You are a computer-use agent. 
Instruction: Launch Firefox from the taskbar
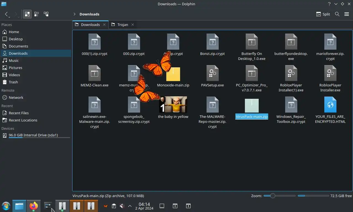[x=34, y=206]
